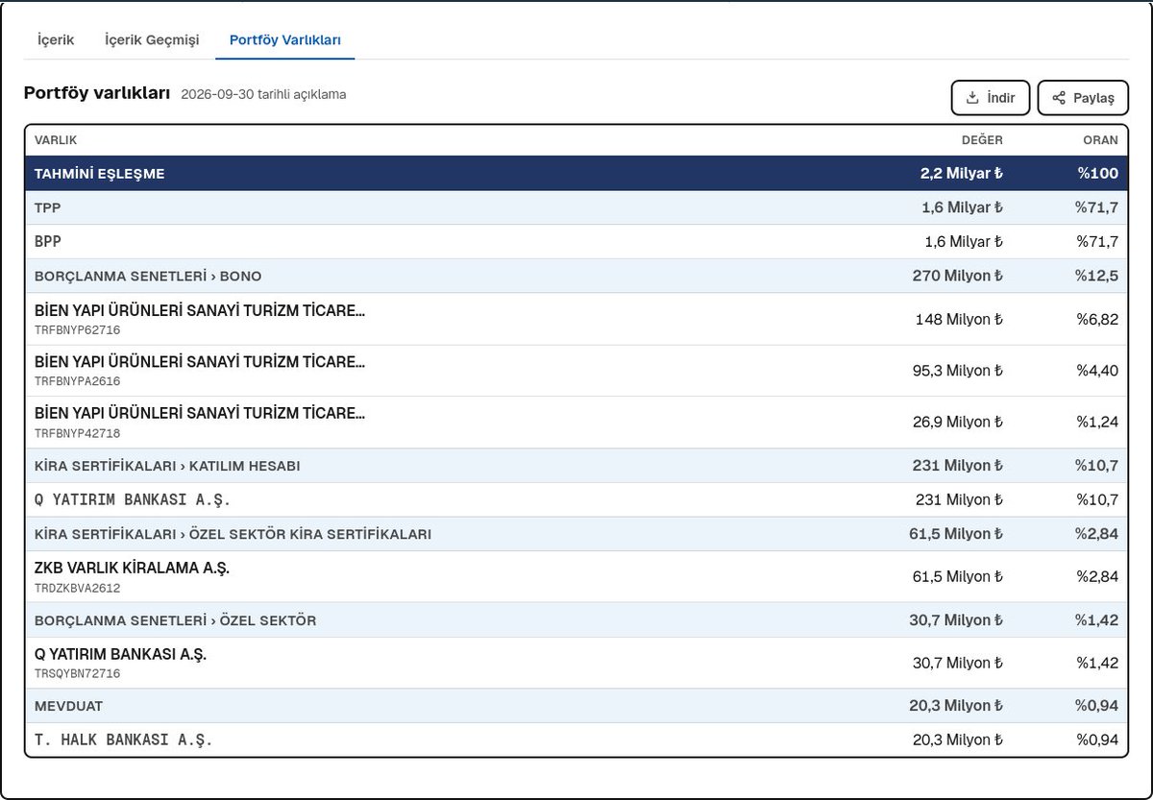Select the TAHMİNİ EŞLEŞME summary row
The width and height of the screenshot is (1153, 800).
point(576,174)
